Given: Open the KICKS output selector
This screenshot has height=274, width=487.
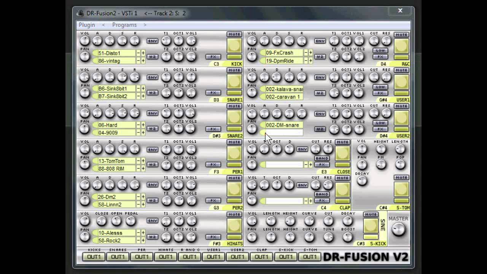Looking at the screenshot, I should tap(94, 257).
